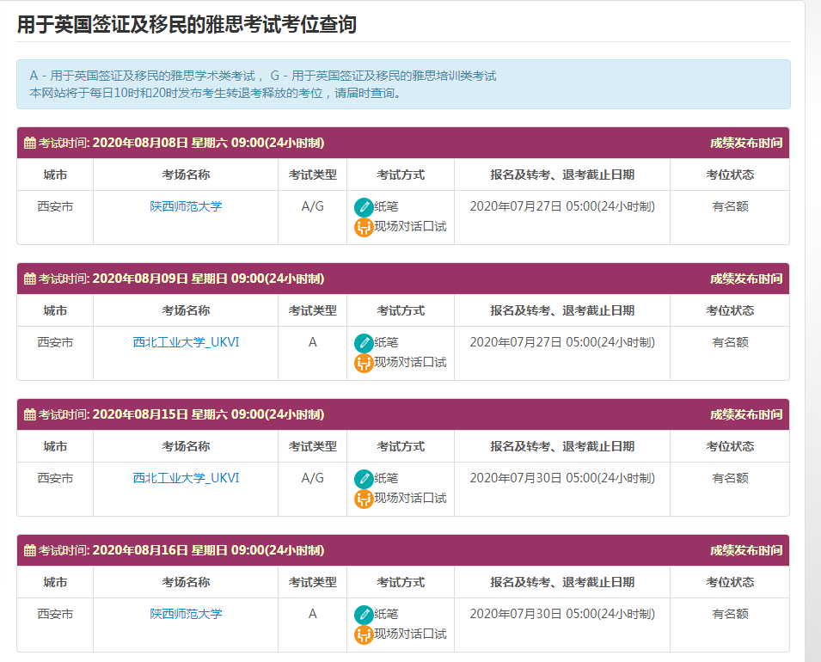The height and width of the screenshot is (662, 821).
Task: Click 成绩发布时间 in the 08月09日 exam header
Action: pos(745,279)
